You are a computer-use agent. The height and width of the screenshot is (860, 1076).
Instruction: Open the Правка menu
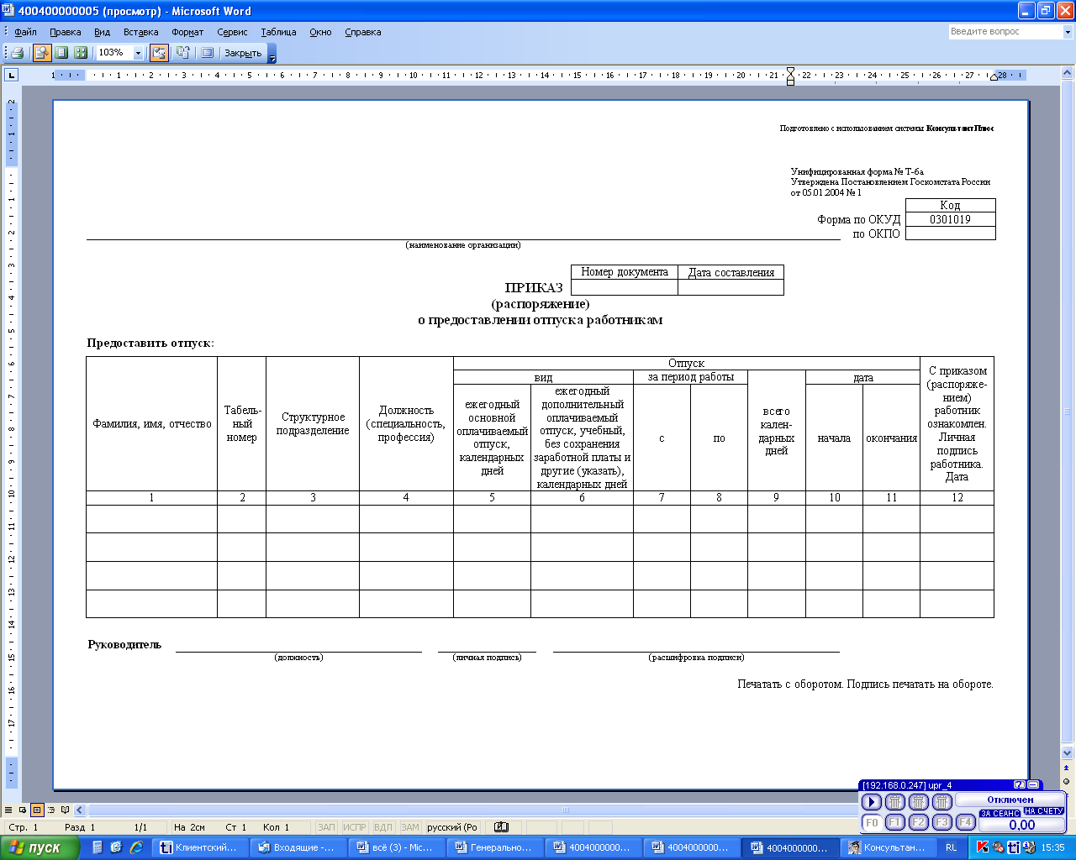tap(66, 32)
